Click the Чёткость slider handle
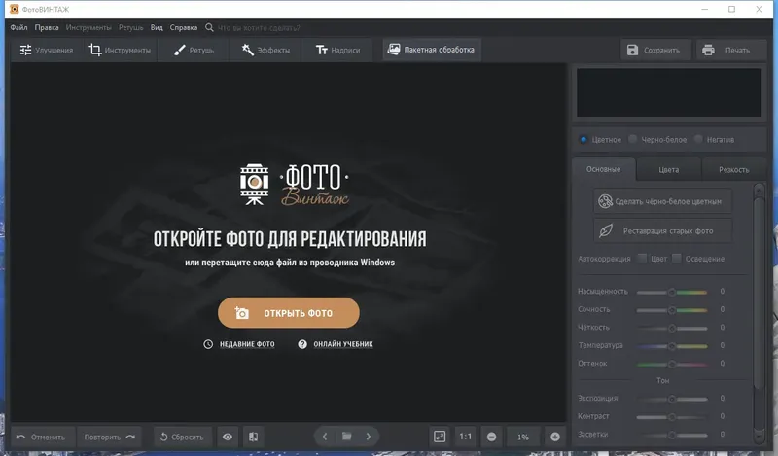Image resolution: width=778 pixels, height=456 pixels. (672, 328)
